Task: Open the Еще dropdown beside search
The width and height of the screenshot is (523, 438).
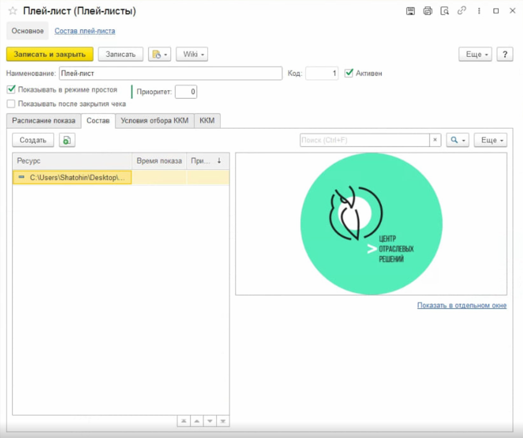Action: [x=491, y=140]
